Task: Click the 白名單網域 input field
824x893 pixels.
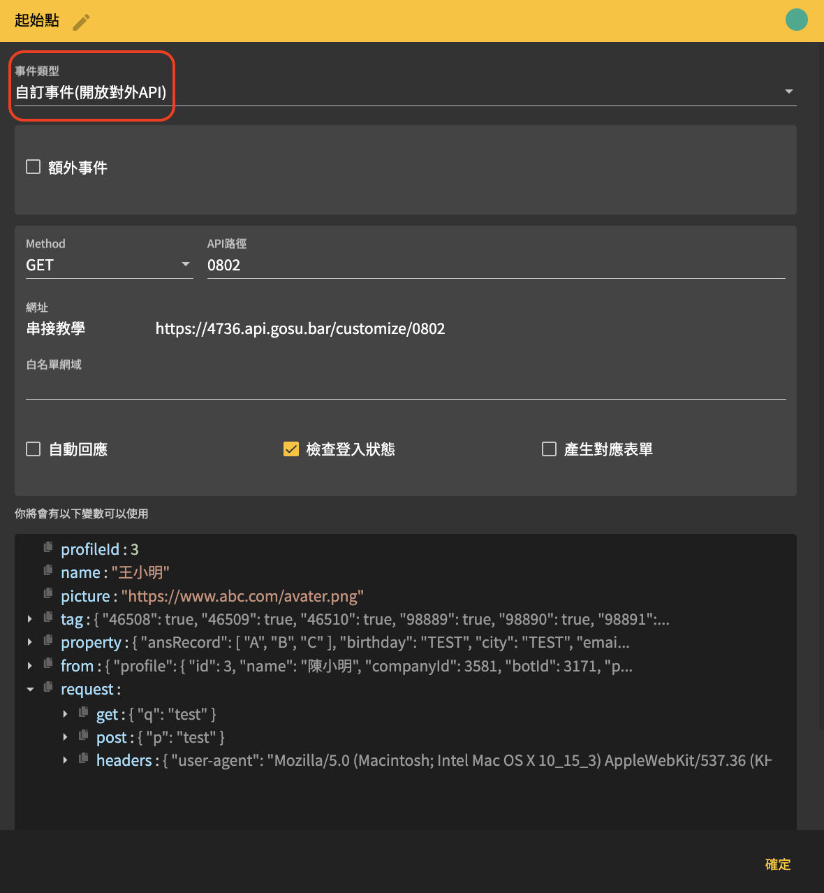Action: point(406,386)
